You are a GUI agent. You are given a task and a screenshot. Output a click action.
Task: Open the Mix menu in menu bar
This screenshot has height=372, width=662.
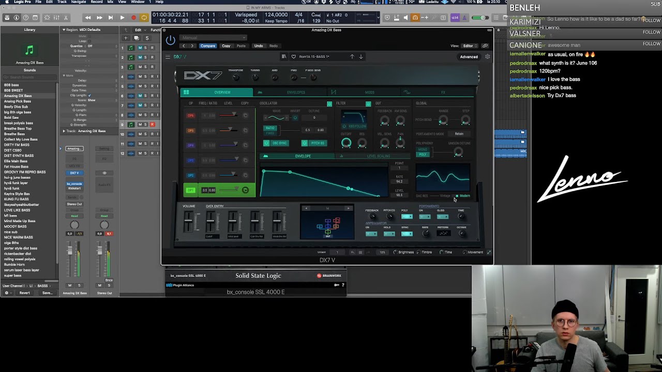coord(110,2)
